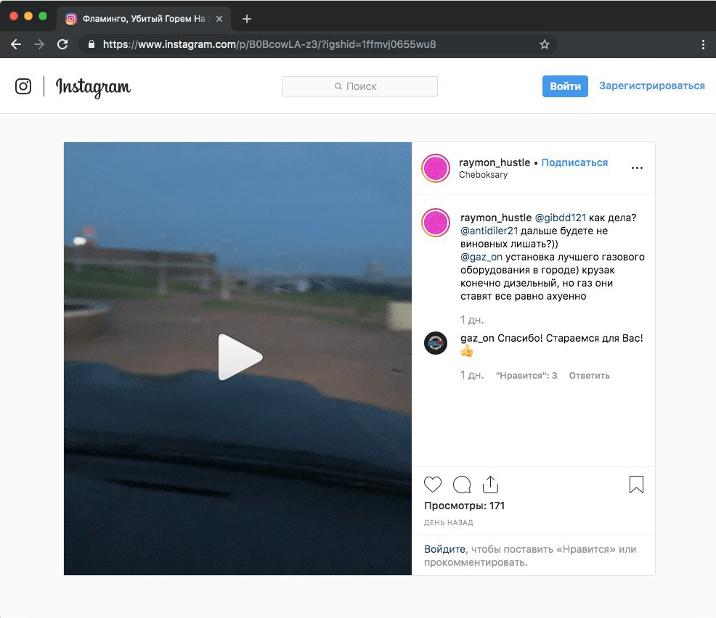Open raymon_hustle avatar in post header

point(436,168)
